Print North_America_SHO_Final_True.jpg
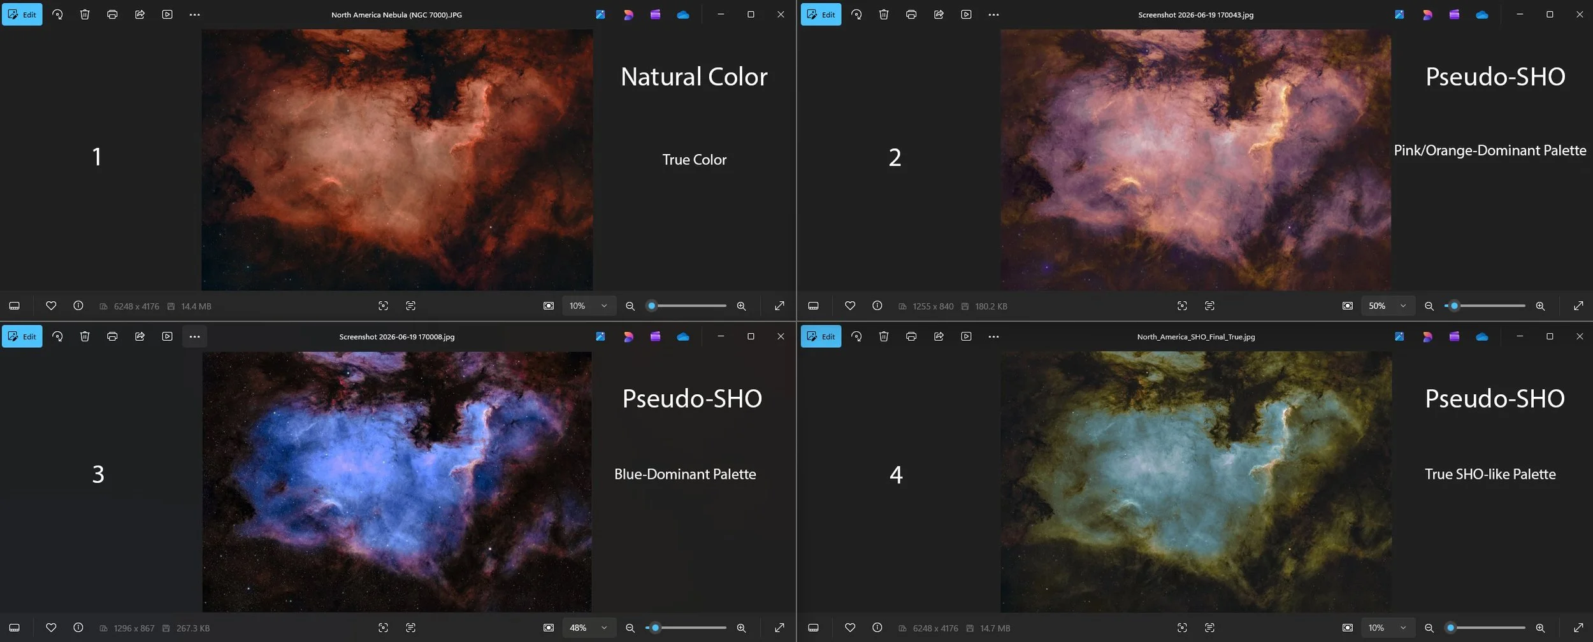The height and width of the screenshot is (642, 1593). [x=911, y=336]
